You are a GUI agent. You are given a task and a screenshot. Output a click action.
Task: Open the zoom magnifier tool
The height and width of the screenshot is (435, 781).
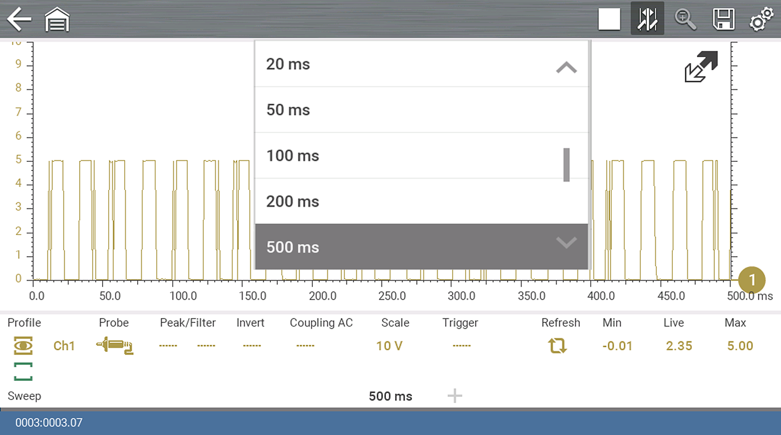(685, 20)
